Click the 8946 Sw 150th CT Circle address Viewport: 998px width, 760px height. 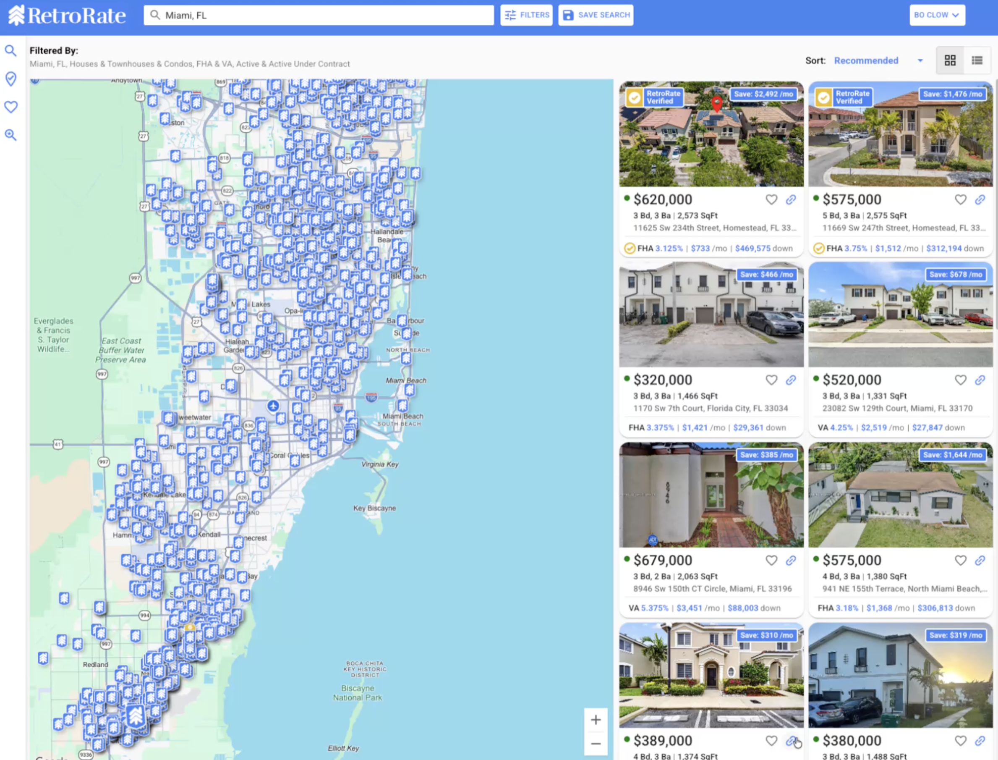tap(712, 589)
